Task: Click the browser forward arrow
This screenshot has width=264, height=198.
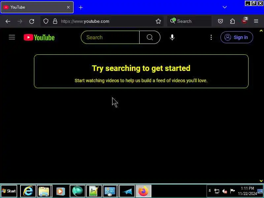Action: (20, 21)
